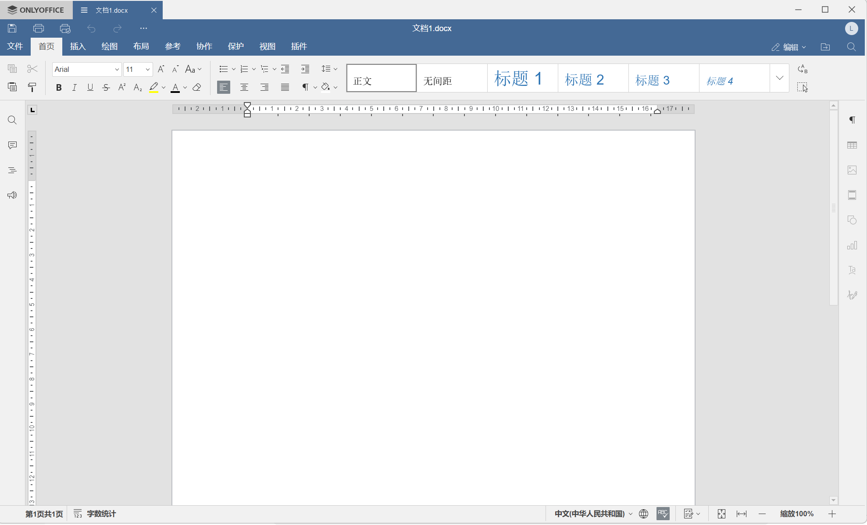Open the Comments panel in left sidebar
The height and width of the screenshot is (525, 867).
coord(12,145)
